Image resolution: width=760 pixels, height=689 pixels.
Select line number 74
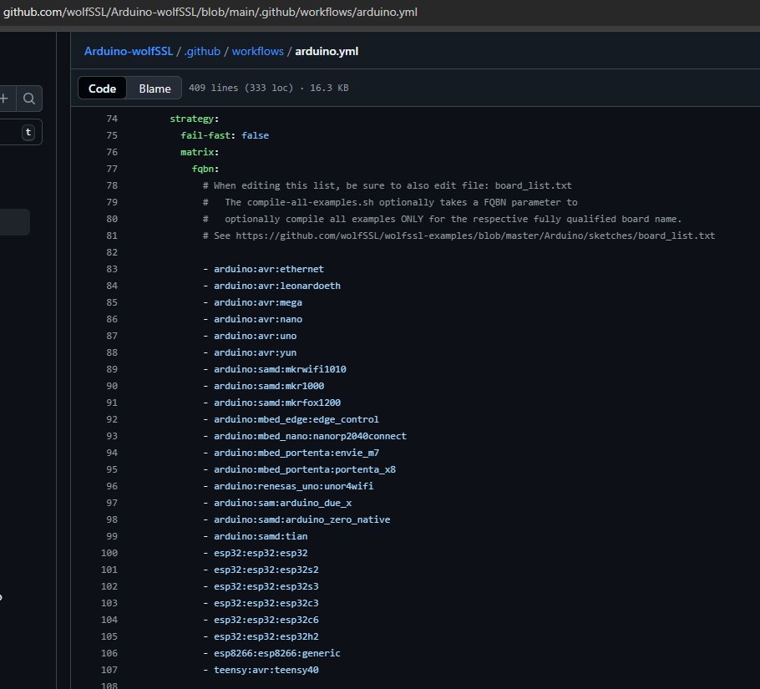112,119
